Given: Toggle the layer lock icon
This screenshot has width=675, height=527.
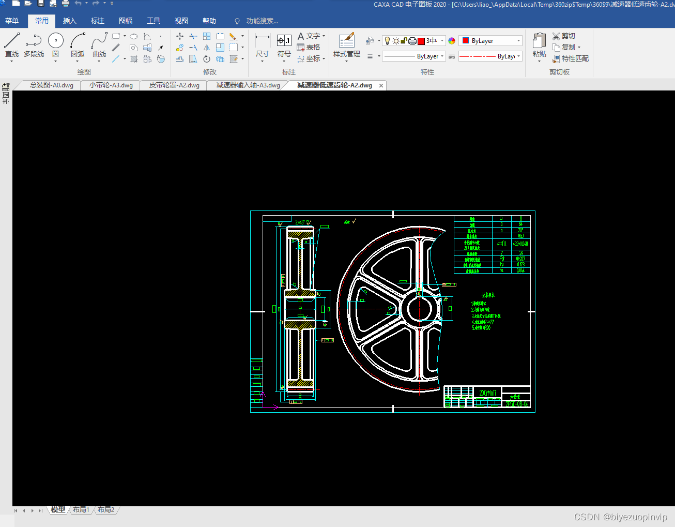Looking at the screenshot, I should point(404,41).
